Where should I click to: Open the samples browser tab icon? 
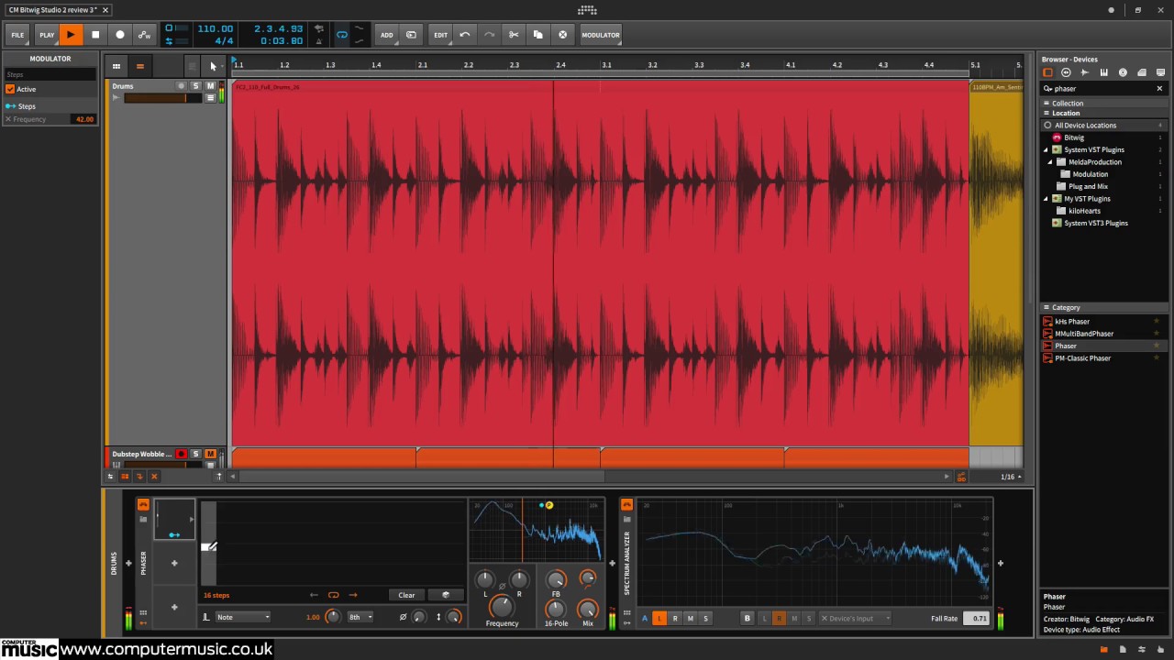tap(1085, 72)
